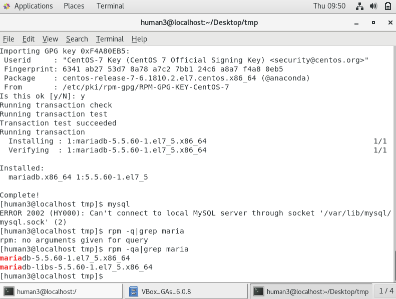Click the clipboard icon in system tray
The image size is (396, 299).
pos(388,6)
